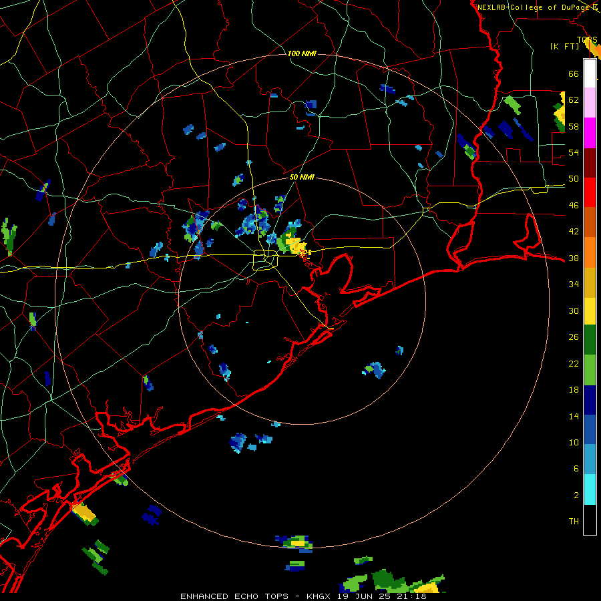Click the "22" legend value
Screen dimensions: 601x601
[x=574, y=364]
